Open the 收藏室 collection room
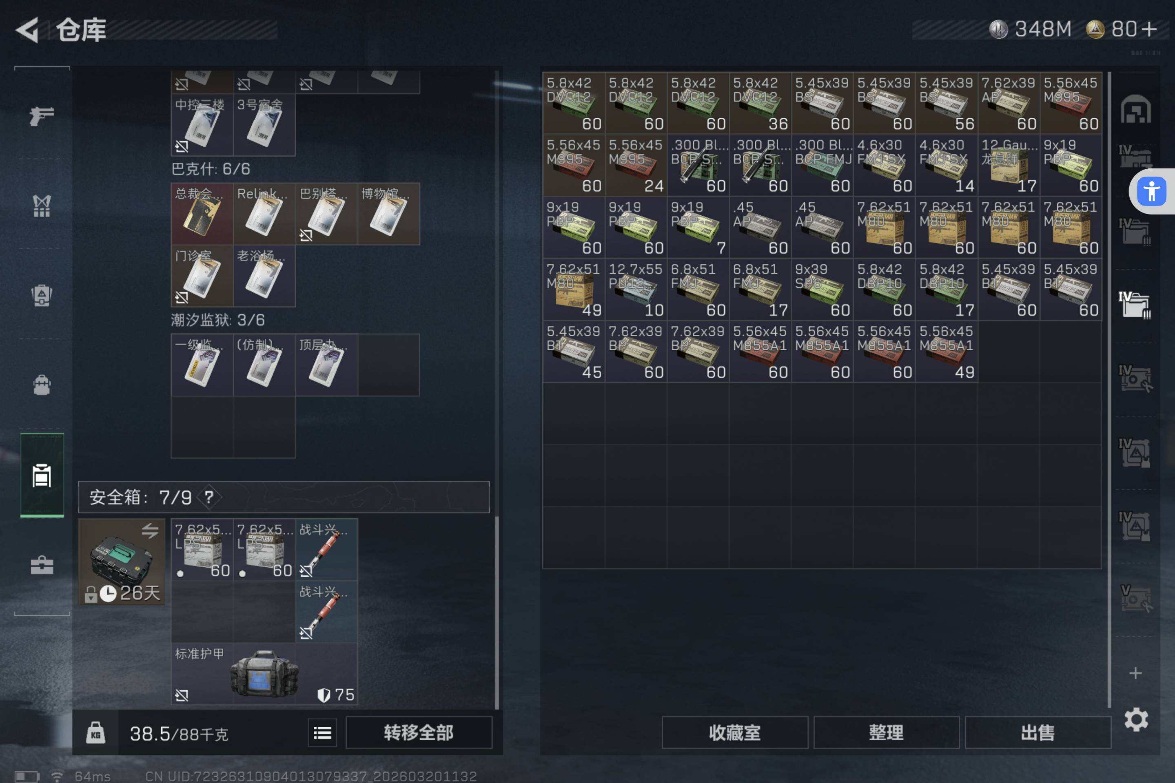This screenshot has height=783, width=1175. point(734,732)
